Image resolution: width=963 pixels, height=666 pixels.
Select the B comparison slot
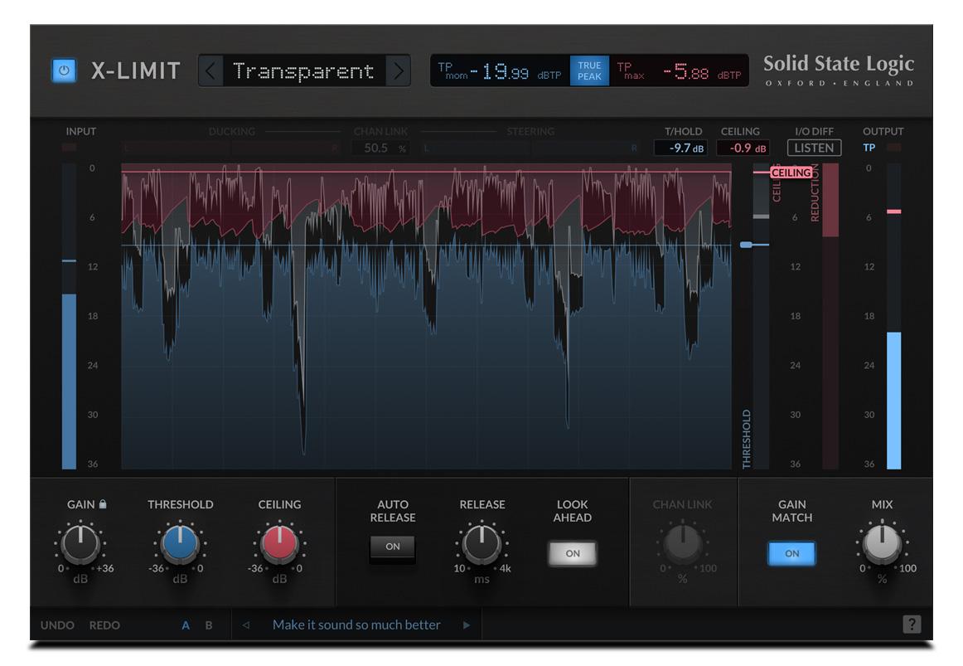[x=209, y=625]
